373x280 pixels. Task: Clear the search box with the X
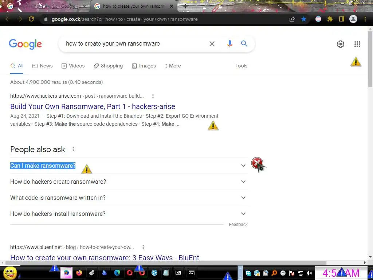(x=212, y=44)
